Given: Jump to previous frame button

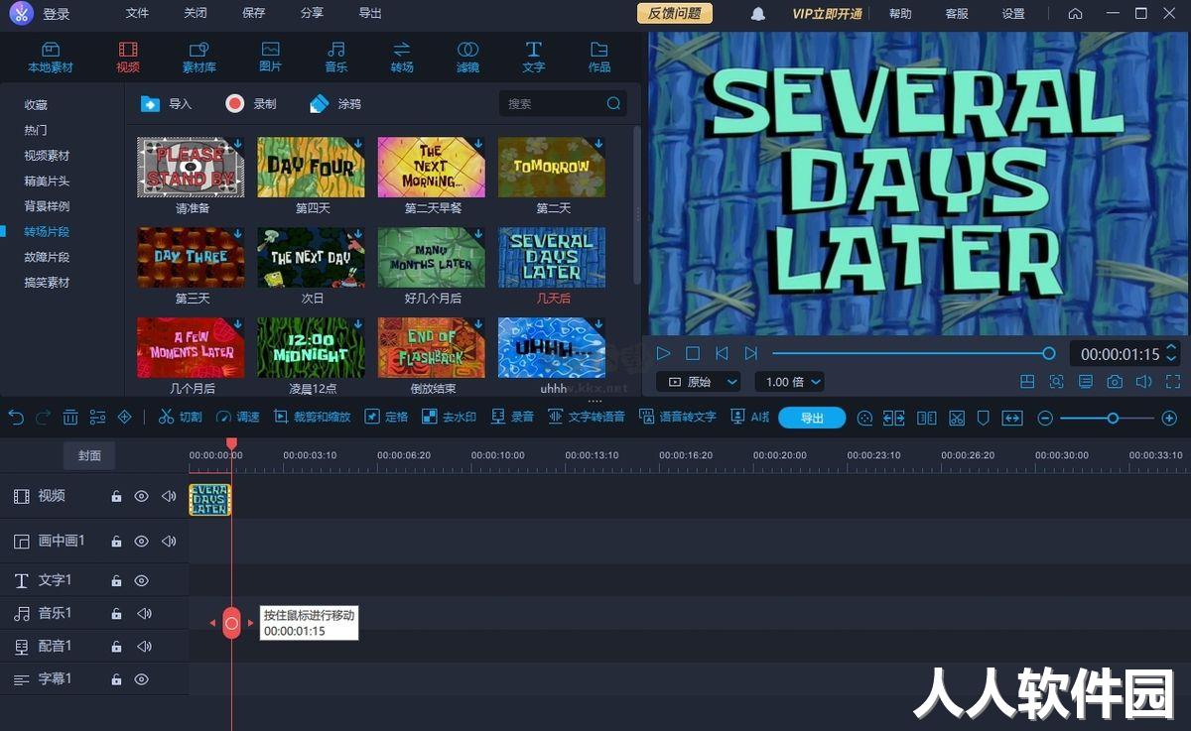Looking at the screenshot, I should [x=722, y=353].
